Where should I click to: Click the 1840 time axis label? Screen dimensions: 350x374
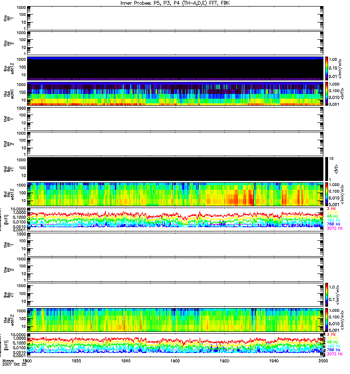pos(126,361)
